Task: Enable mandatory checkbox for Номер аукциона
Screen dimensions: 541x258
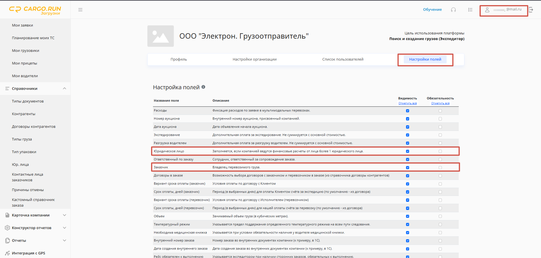Action: click(440, 119)
